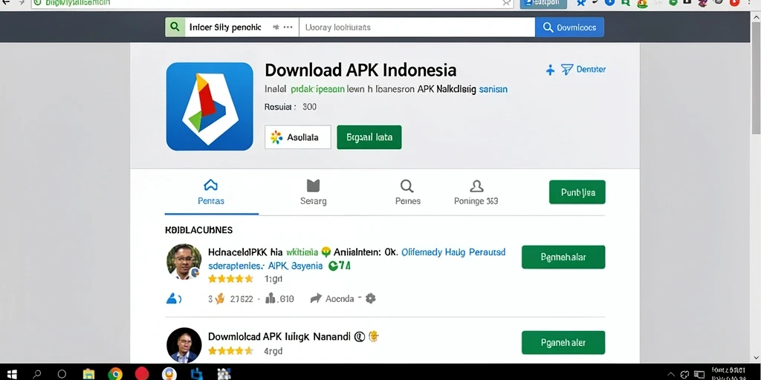The image size is (761, 380).
Task: Click the second reviewer's avatar photo
Action: point(184,346)
